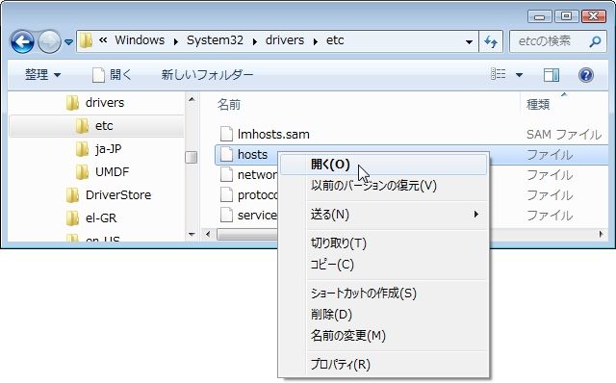The height and width of the screenshot is (383, 616).
Task: Click the view mode list icon
Action: 499,74
